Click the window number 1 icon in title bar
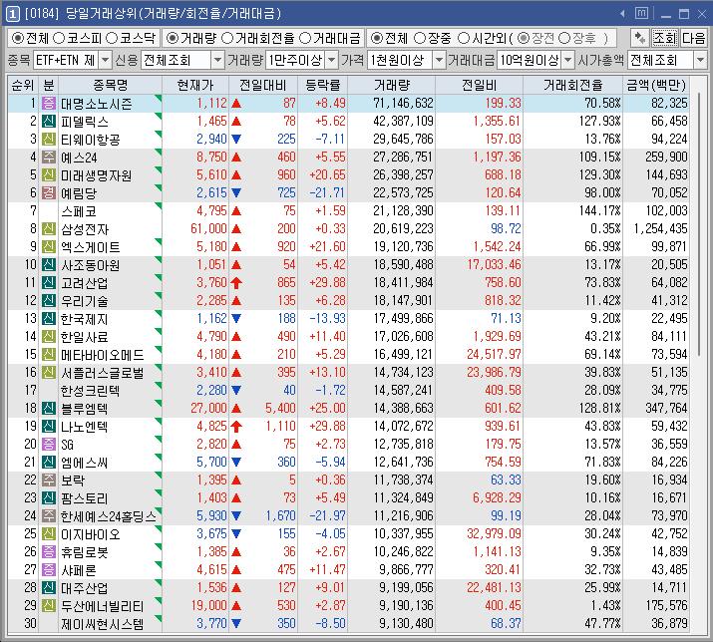 coord(12,14)
